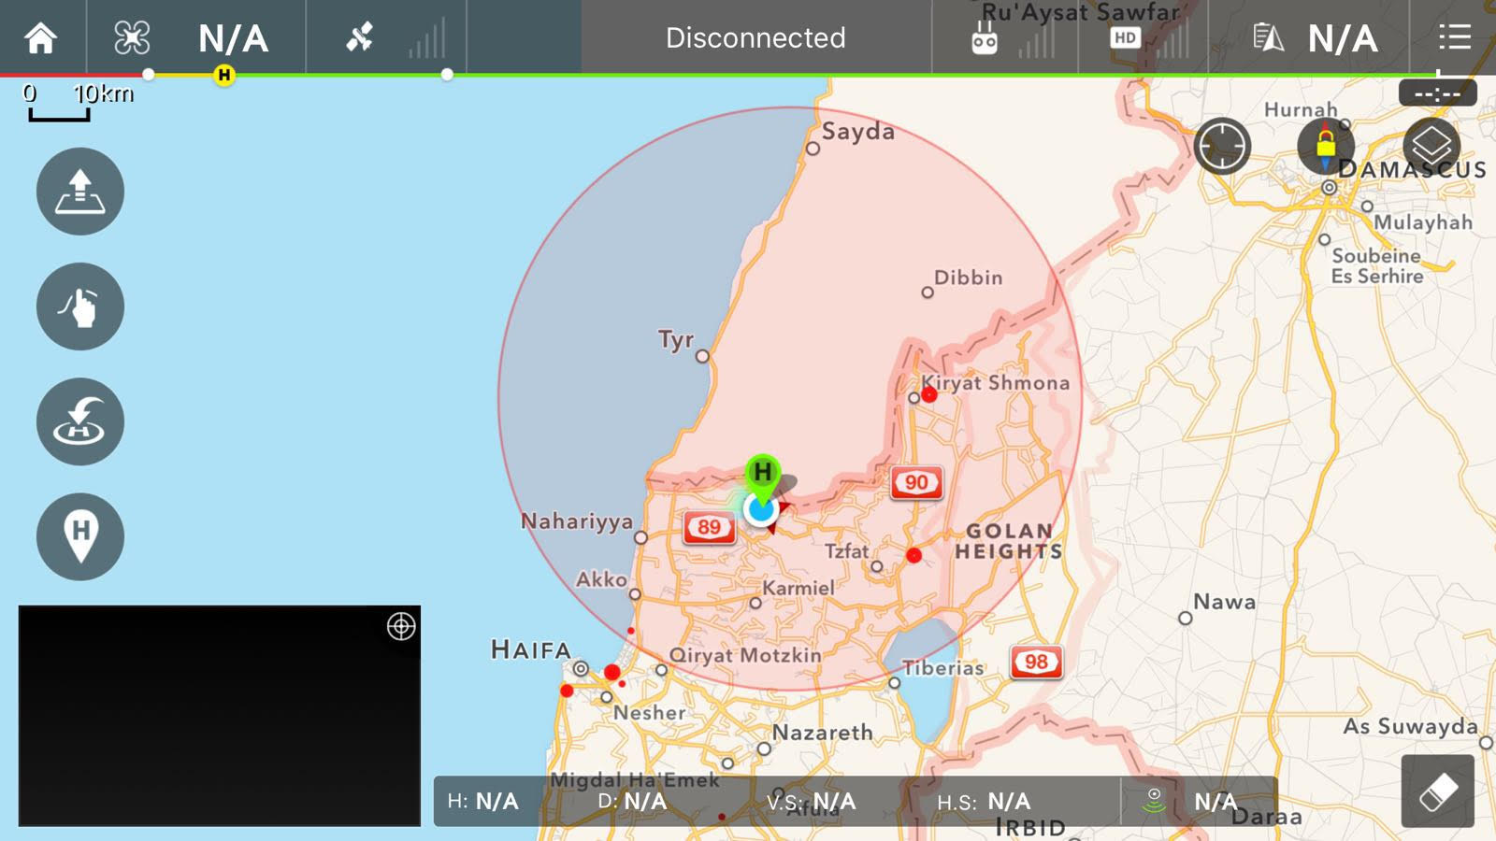Image resolution: width=1496 pixels, height=841 pixels.
Task: Open the drone aircraft status icon
Action: point(132,37)
